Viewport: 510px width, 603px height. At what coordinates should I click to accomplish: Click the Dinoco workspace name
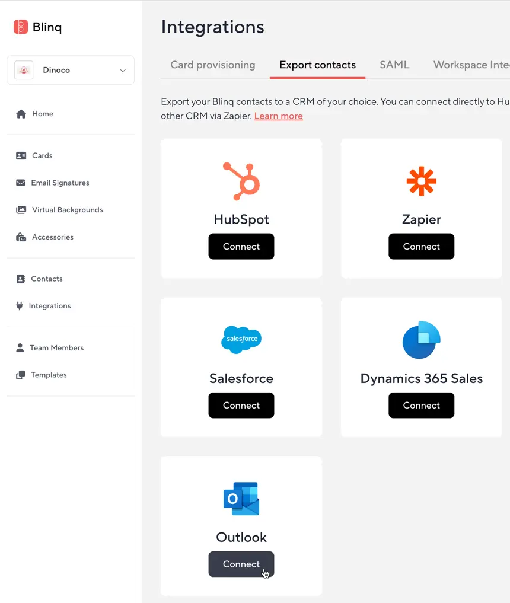pyautogui.click(x=56, y=70)
